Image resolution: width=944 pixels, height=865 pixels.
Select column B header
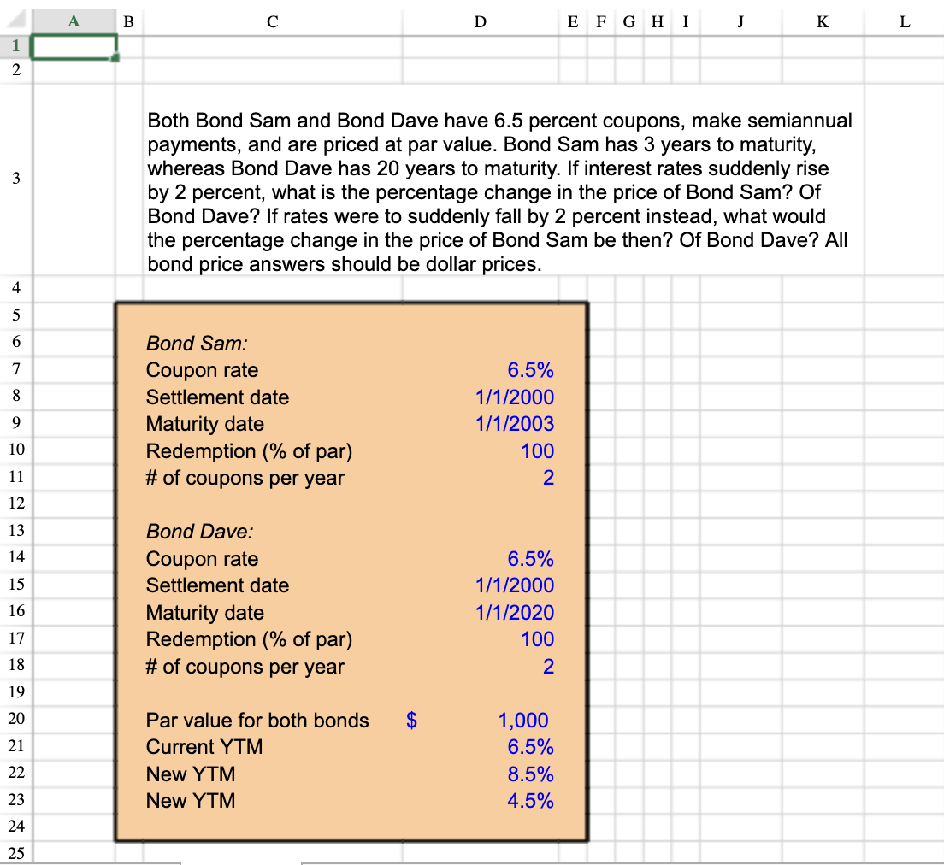[x=129, y=21]
